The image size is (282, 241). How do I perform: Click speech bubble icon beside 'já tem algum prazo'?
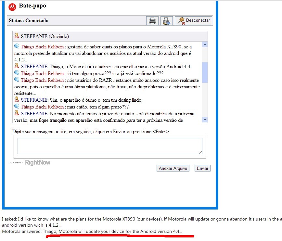point(17,73)
